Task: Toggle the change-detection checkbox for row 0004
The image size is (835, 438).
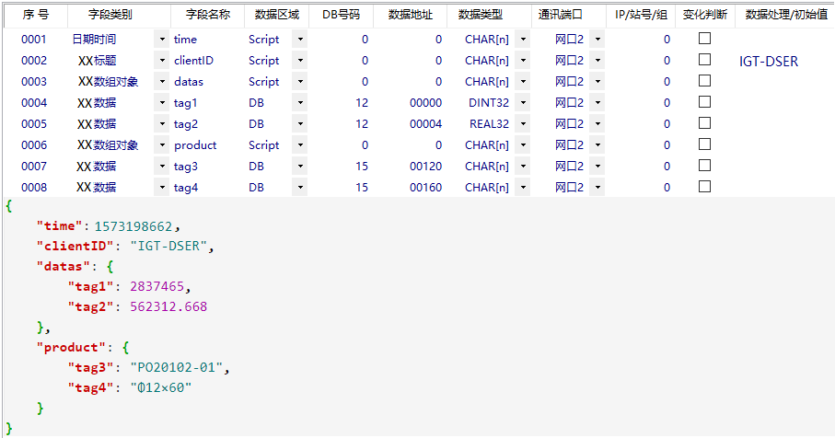Action: pyautogui.click(x=704, y=102)
